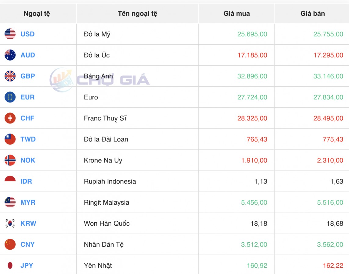Click the EUR European Union flag icon
Viewport: 349px width, 274px height.
coord(9,97)
